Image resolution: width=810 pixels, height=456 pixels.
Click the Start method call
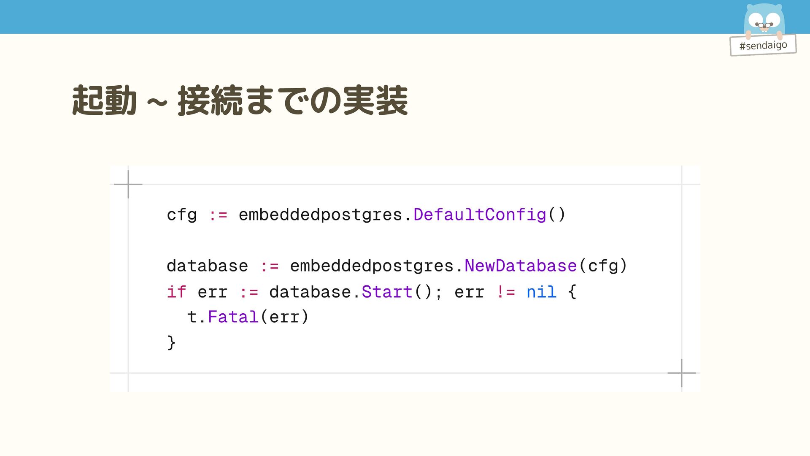(x=387, y=292)
